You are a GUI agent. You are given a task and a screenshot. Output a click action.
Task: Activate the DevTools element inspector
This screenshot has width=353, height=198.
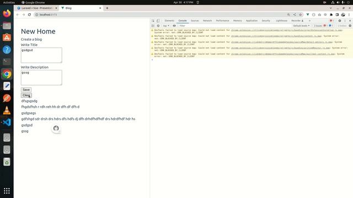click(x=153, y=21)
